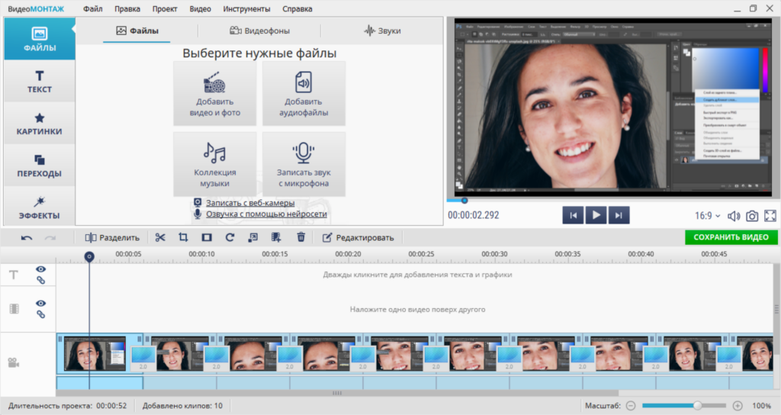Click the Редактировать button
Viewport: 781px width, 415px height.
tap(358, 238)
